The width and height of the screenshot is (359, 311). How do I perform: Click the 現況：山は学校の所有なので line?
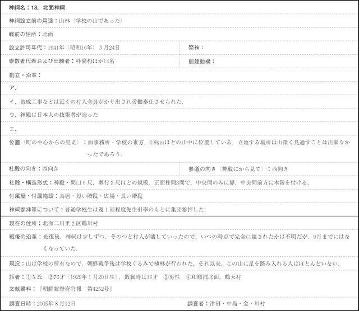tap(174, 263)
